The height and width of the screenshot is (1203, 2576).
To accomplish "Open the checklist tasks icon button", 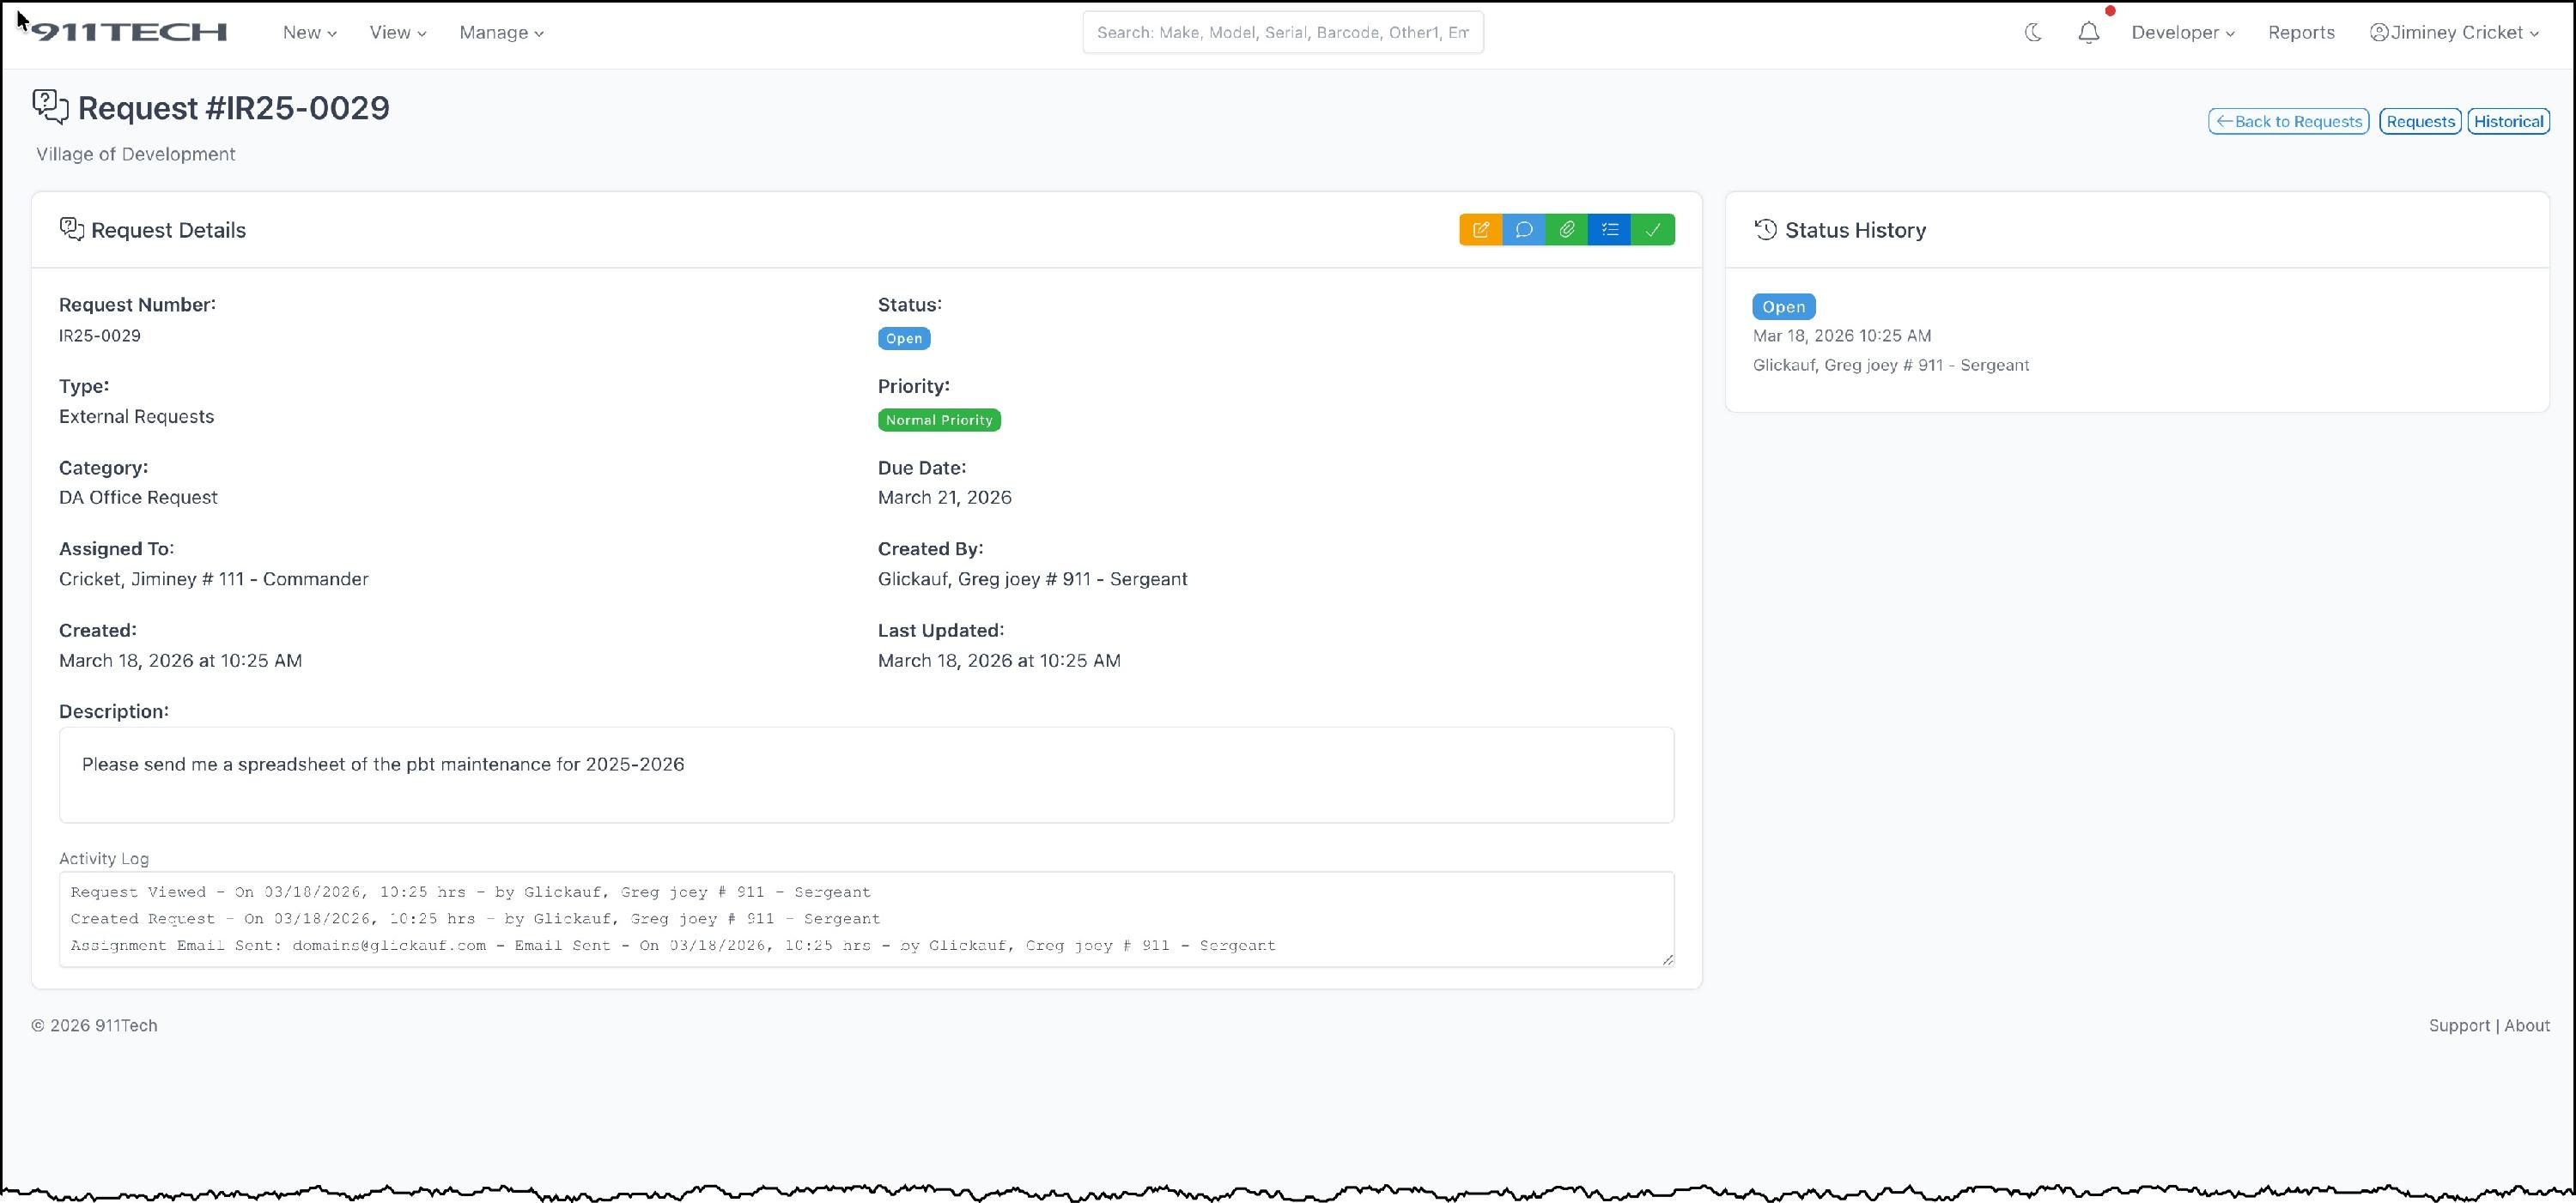I will [x=1609, y=230].
